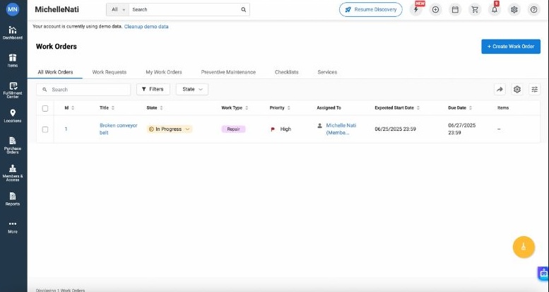Open the All search scope dropdown
Image resolution: width=549 pixels, height=292 pixels.
[117, 10]
